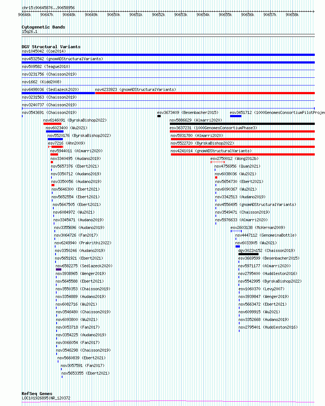Click nsv3064726 (Fan2017) label

click(x=76, y=235)
